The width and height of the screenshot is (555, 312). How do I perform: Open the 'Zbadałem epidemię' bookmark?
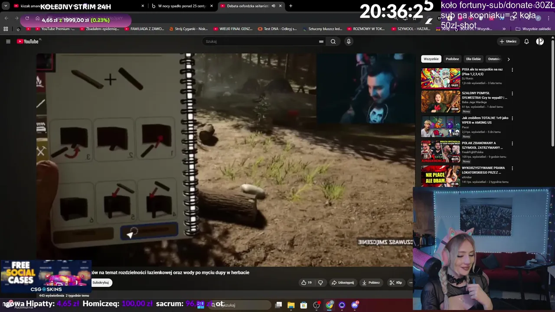[99, 29]
